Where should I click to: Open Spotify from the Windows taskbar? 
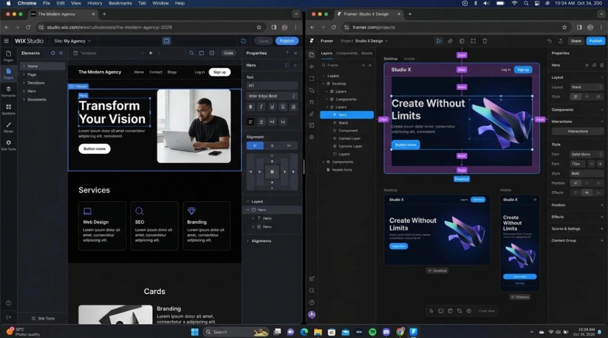(x=372, y=332)
